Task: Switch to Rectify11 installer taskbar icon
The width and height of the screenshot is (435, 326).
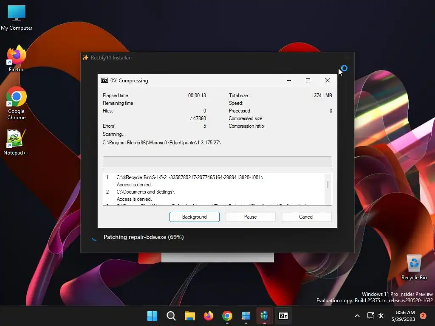Action: coord(264,316)
